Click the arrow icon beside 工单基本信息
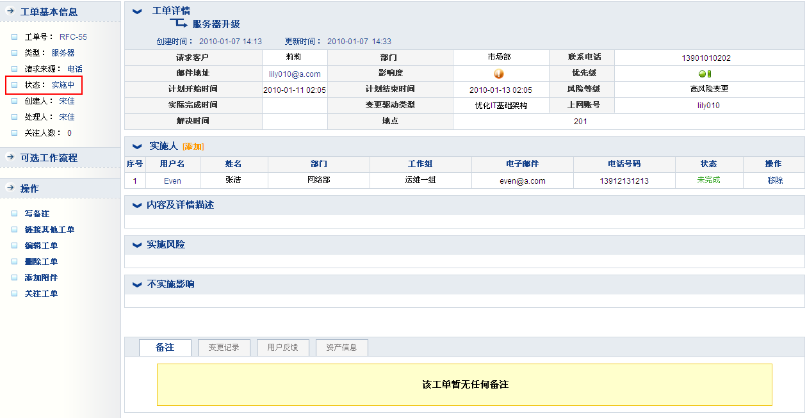807x418 pixels. [x=10, y=12]
